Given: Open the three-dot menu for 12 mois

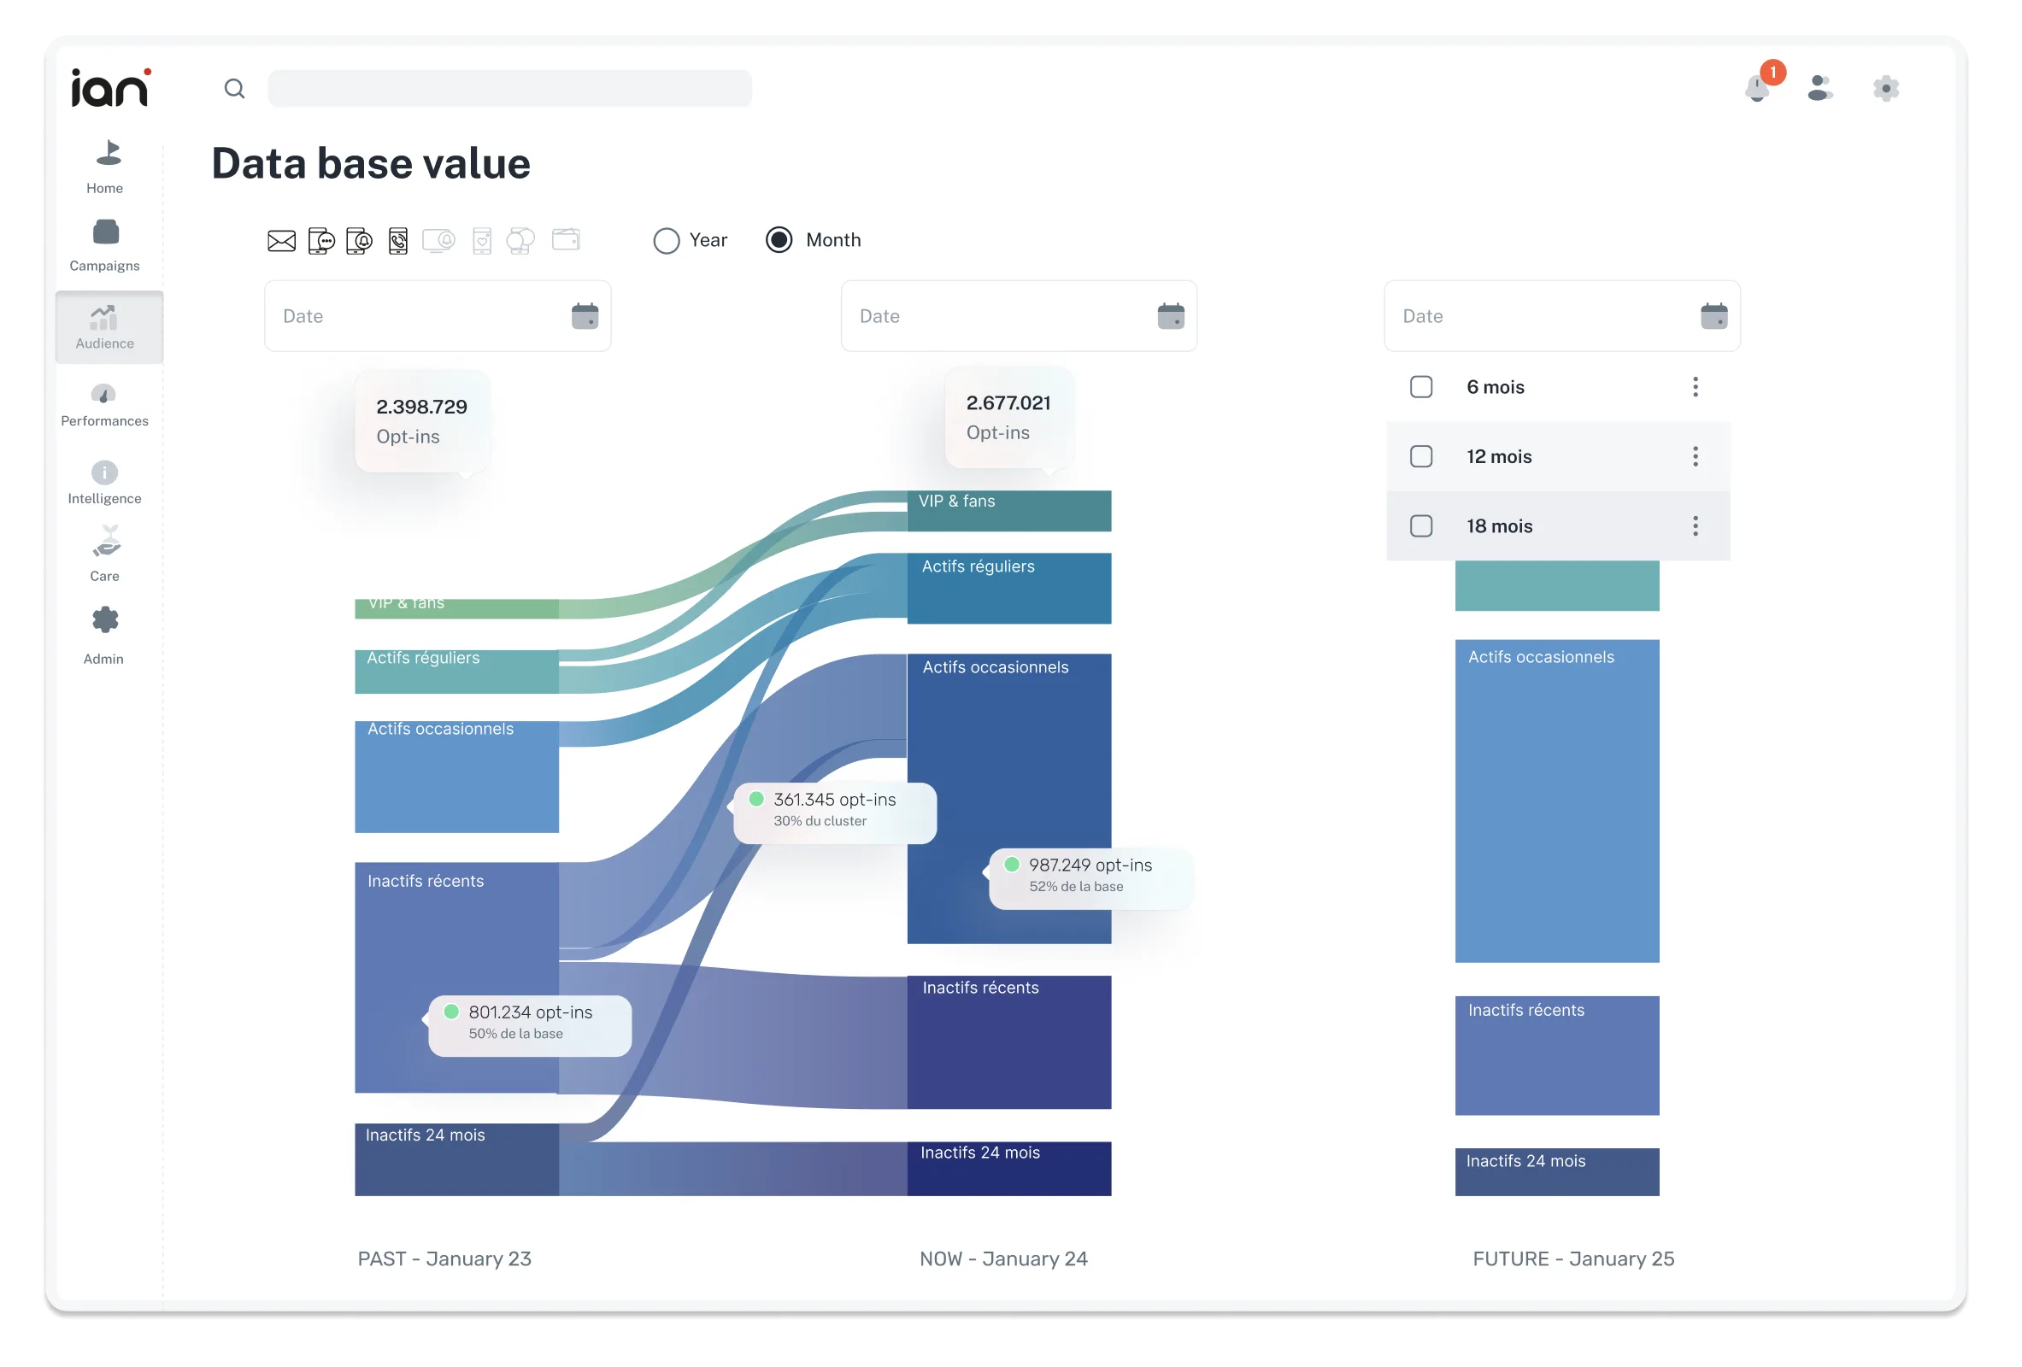Looking at the screenshot, I should [1695, 456].
